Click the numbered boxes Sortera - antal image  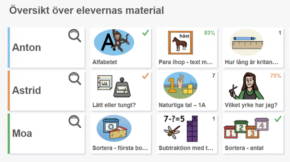click(246, 128)
